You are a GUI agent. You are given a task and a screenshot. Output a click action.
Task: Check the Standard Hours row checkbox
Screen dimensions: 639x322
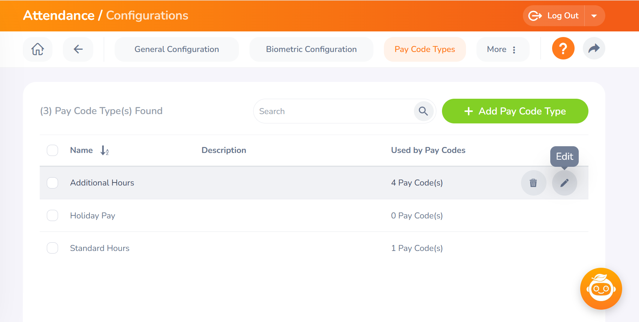click(52, 248)
